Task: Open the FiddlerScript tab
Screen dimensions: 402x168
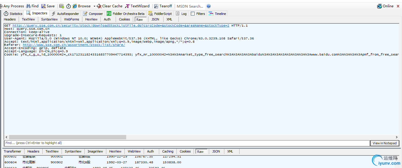Action: coord(160,13)
